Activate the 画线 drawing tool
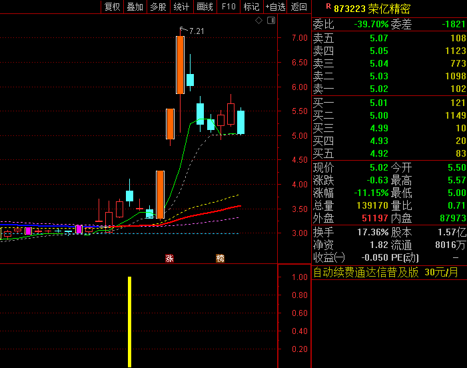This screenshot has width=467, height=368. pyautogui.click(x=205, y=7)
